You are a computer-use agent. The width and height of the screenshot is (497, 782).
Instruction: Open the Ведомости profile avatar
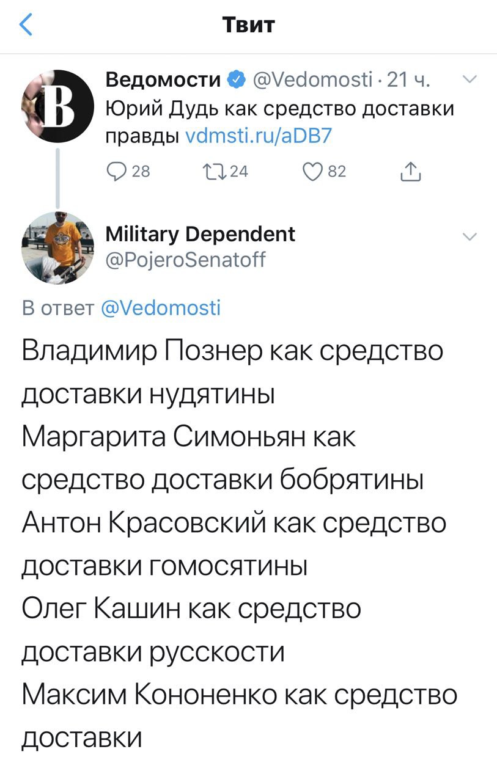tap(57, 106)
